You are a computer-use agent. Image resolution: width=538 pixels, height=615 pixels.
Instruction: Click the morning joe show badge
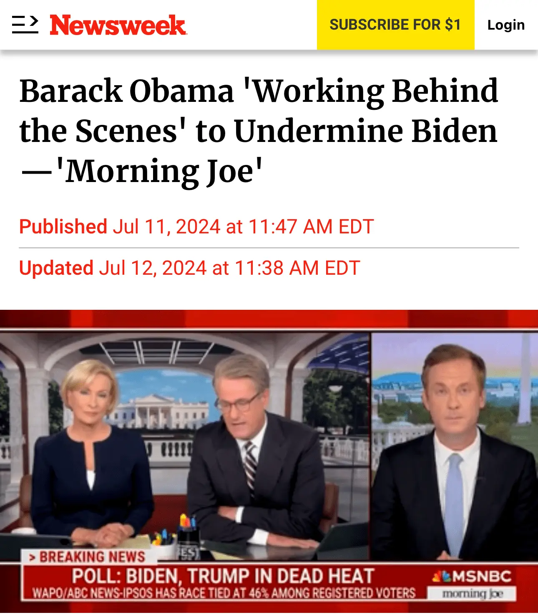(472, 593)
